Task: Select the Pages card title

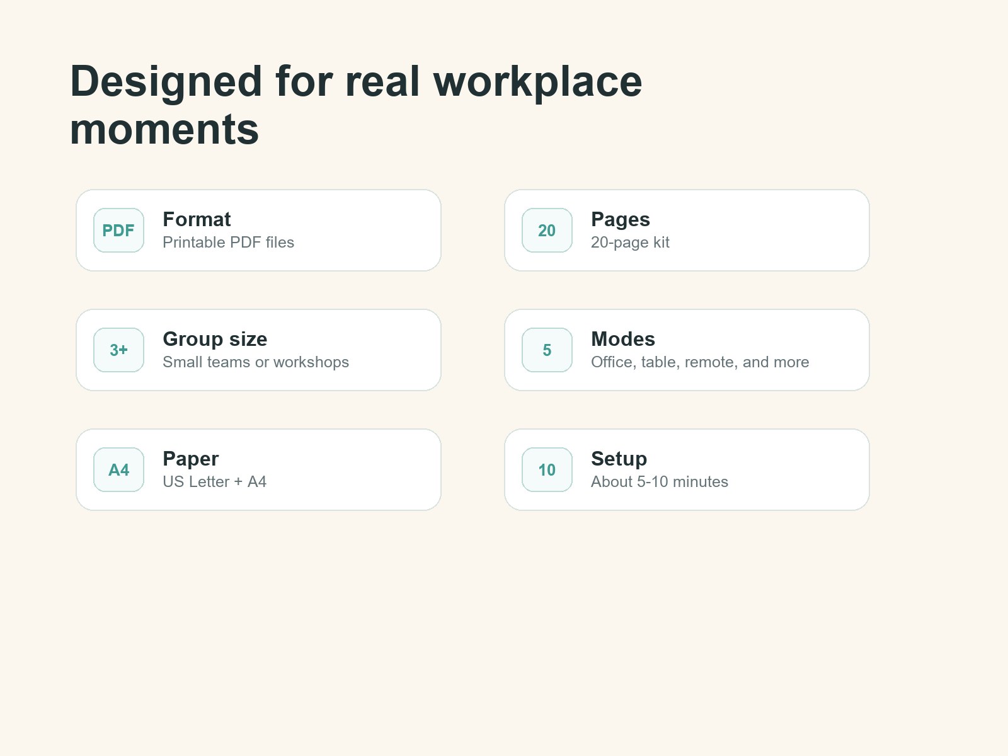Action: click(621, 220)
